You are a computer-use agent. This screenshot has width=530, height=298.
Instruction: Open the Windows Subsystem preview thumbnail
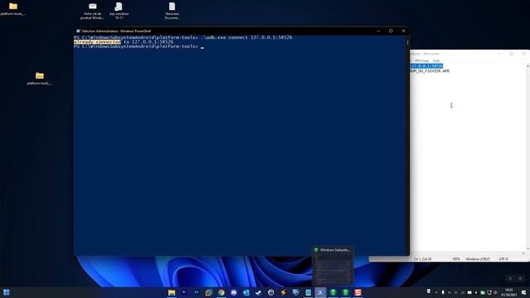pos(333,266)
